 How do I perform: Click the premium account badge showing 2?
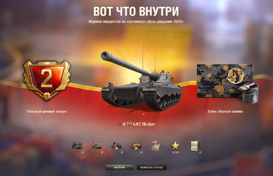[47, 80]
